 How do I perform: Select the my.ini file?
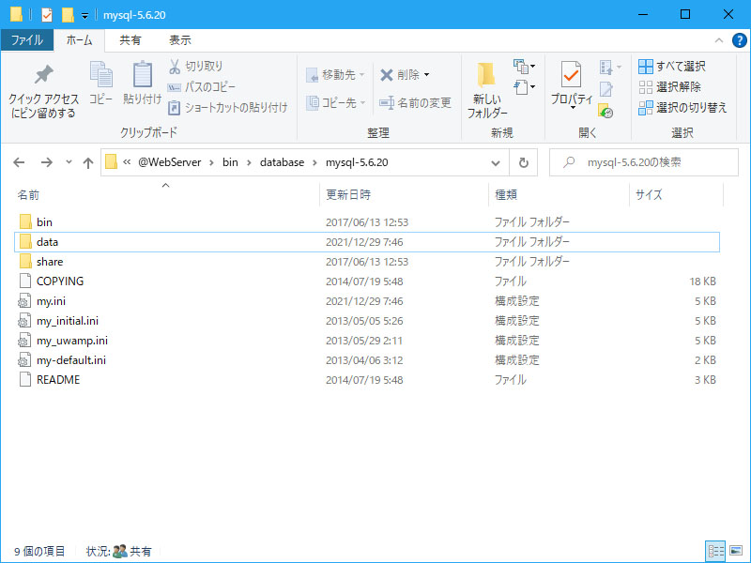367,301
